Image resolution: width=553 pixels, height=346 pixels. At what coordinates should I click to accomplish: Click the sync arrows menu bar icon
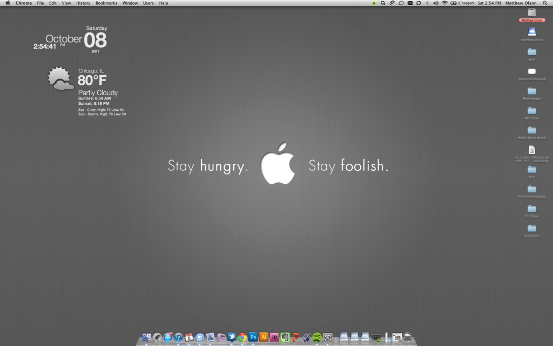click(x=419, y=3)
